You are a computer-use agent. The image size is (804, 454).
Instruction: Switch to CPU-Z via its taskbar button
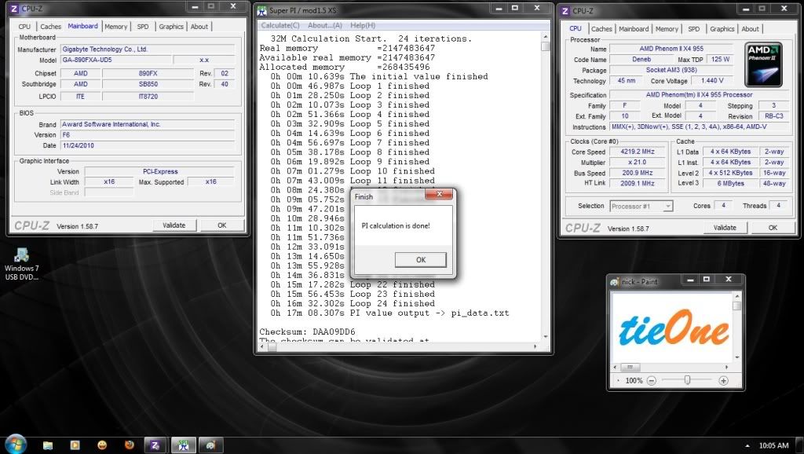155,445
